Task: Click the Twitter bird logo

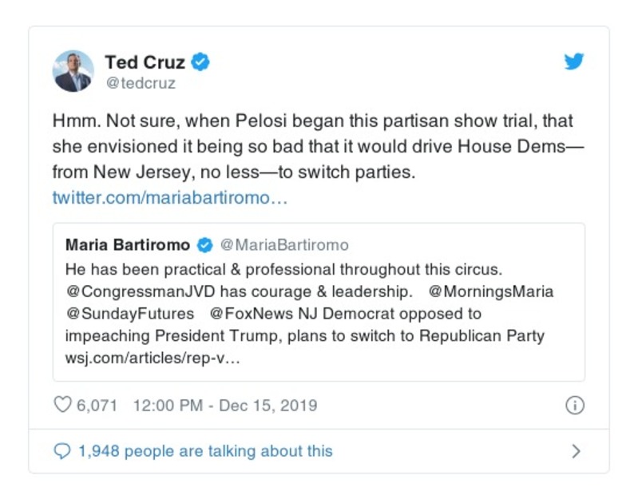Action: pos(574,61)
